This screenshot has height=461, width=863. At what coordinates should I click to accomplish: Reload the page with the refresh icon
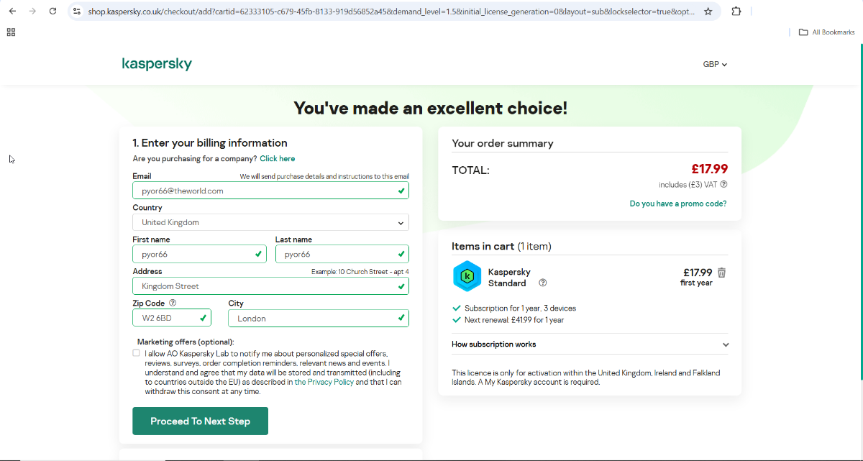pyautogui.click(x=52, y=12)
